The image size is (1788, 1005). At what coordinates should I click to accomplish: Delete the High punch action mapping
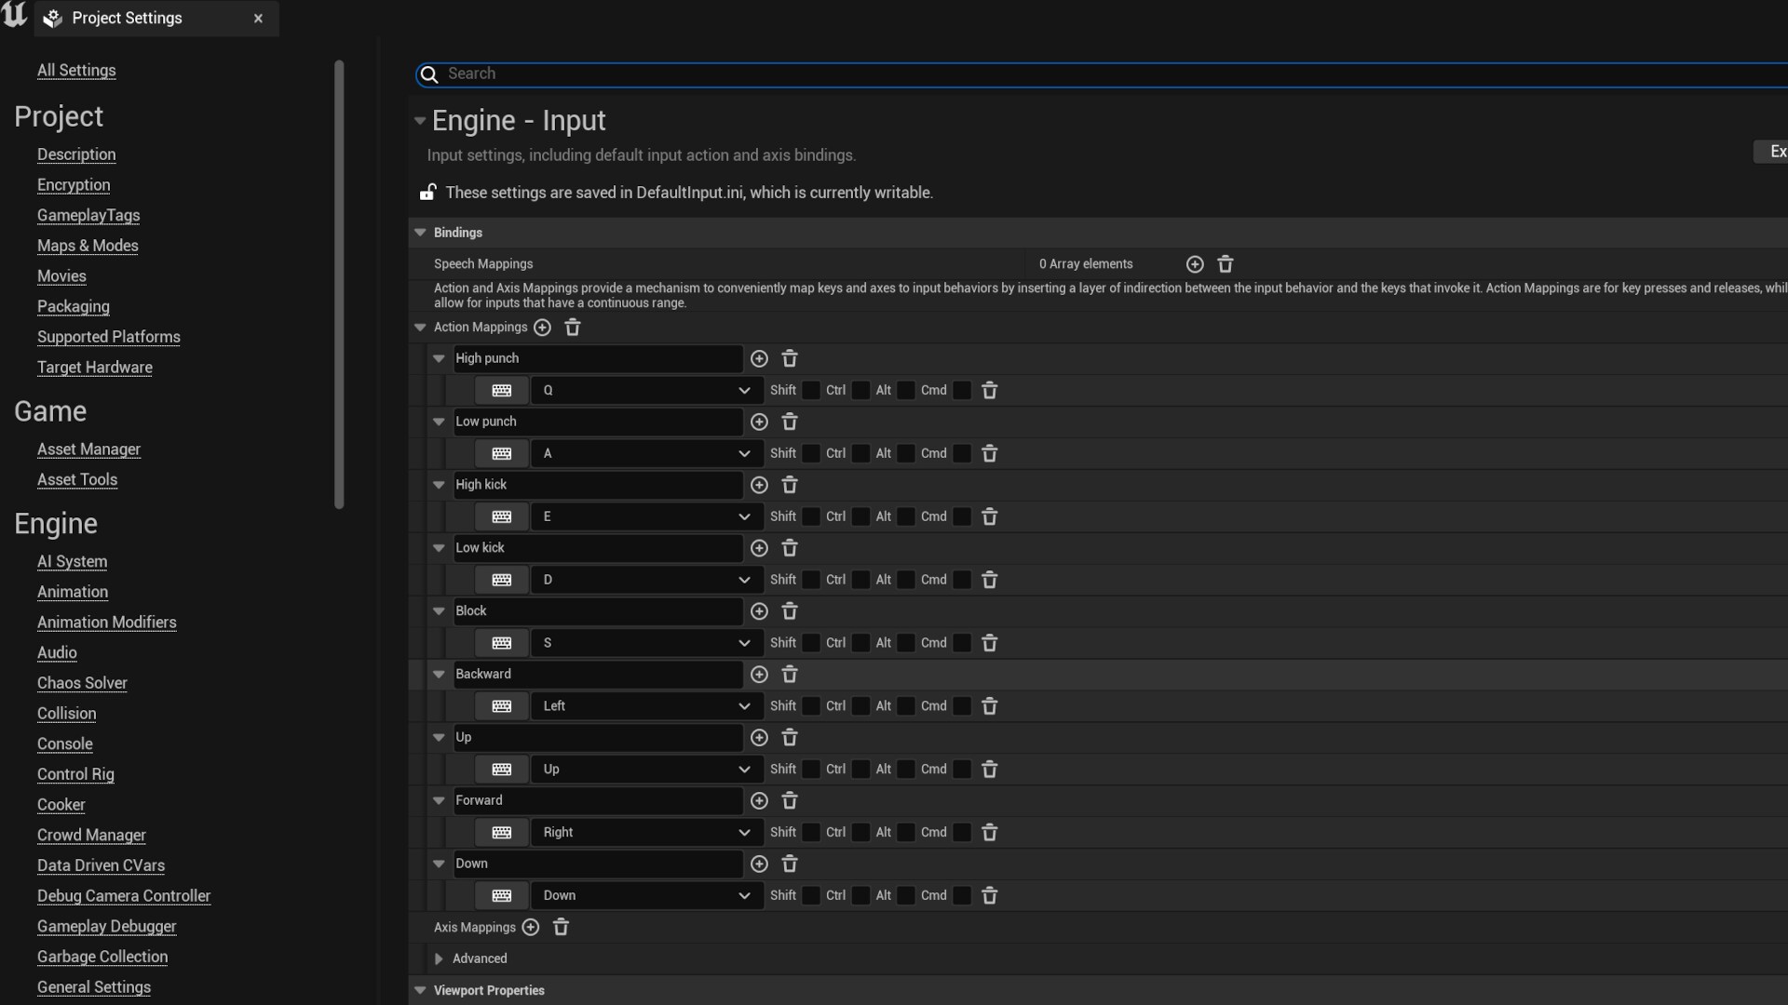click(x=790, y=358)
